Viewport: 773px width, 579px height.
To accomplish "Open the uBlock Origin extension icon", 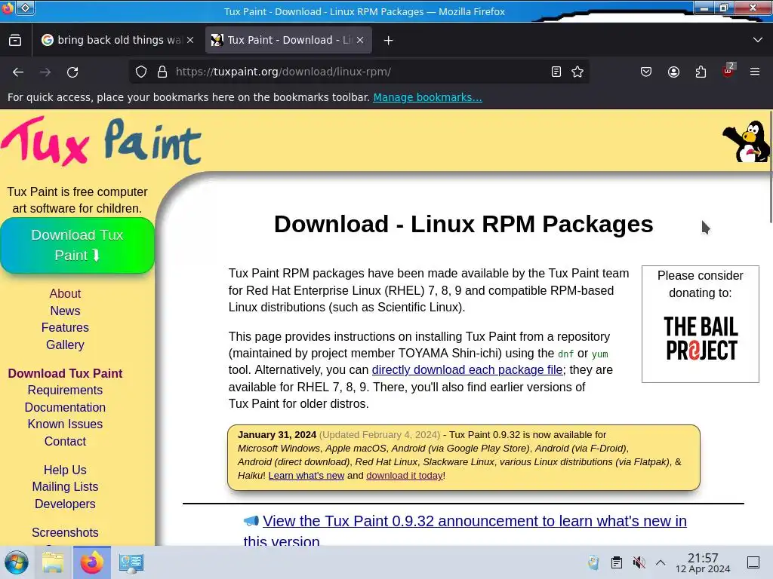I will click(728, 71).
